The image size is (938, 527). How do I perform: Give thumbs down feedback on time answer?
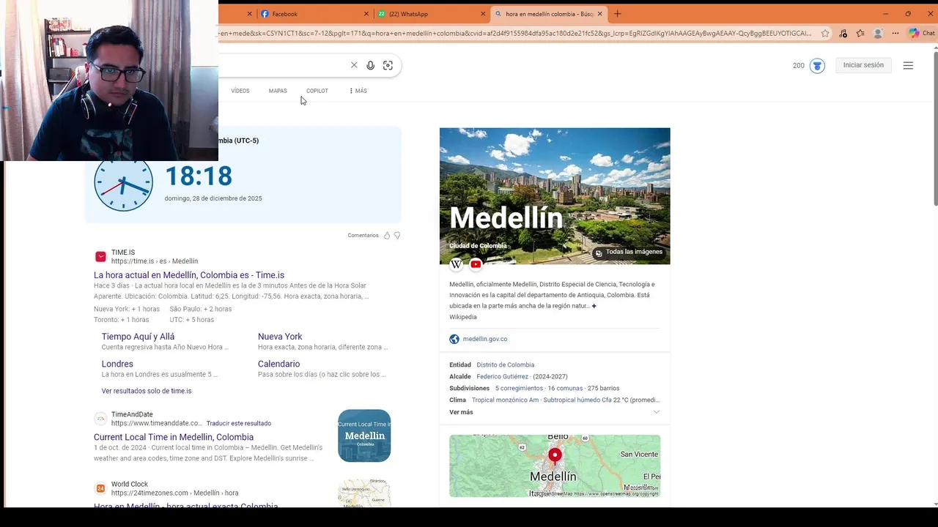(397, 235)
